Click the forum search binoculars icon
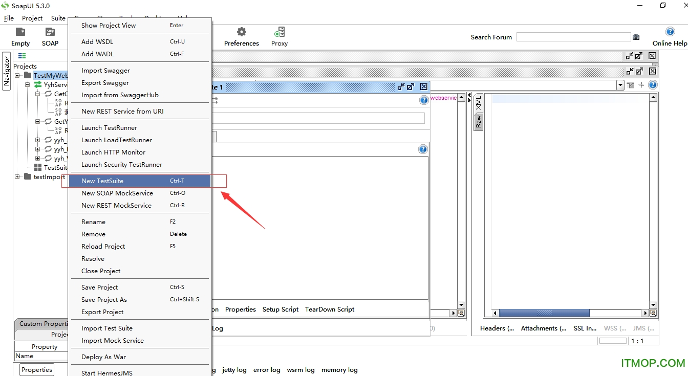688x376 pixels. tap(636, 37)
